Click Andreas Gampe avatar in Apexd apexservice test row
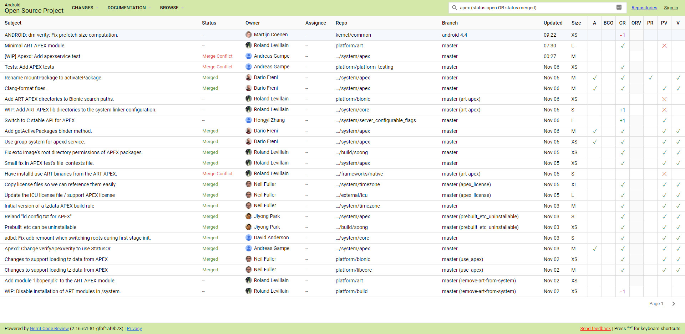 click(x=249, y=56)
